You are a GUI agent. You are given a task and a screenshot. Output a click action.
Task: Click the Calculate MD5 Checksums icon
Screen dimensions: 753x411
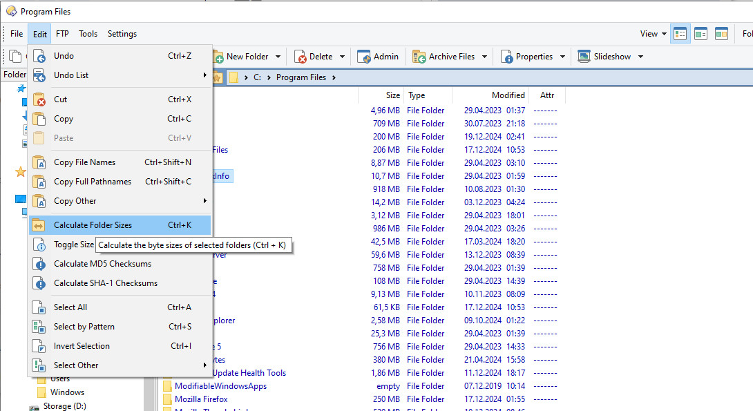[39, 264]
